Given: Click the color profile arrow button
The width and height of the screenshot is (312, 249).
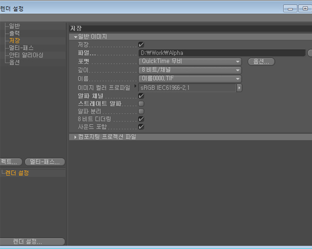Looking at the screenshot, I should point(239,88).
